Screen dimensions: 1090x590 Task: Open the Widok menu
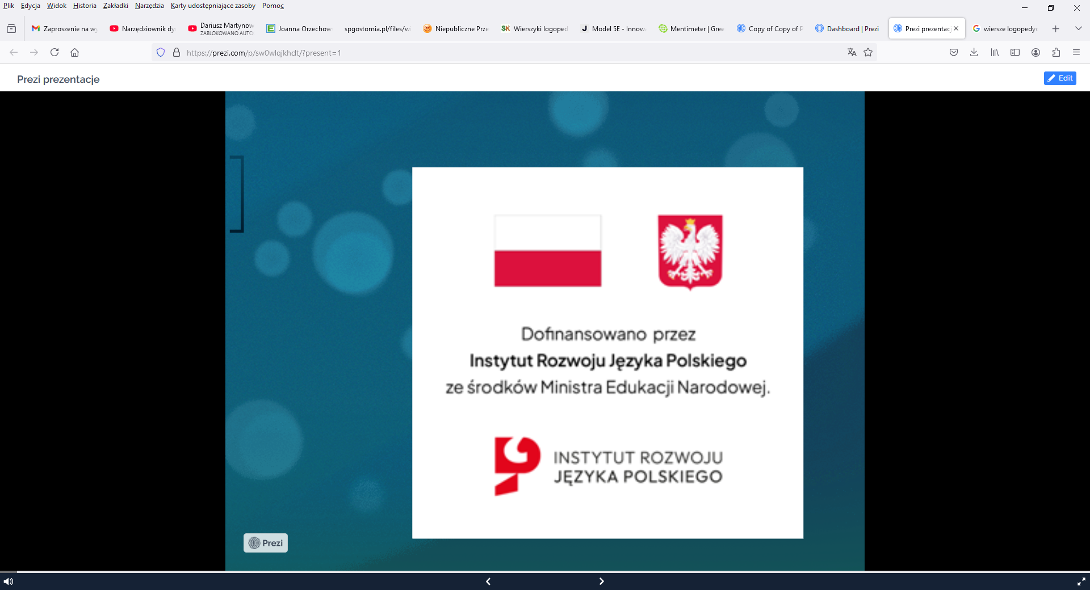click(x=57, y=6)
